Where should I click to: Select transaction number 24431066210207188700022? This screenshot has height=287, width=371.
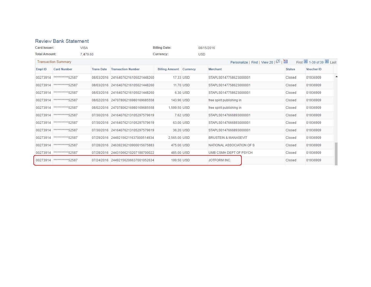coord(132,152)
